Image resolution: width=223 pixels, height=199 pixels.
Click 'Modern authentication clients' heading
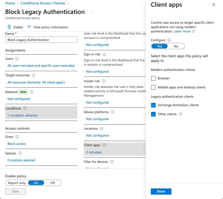tap(173, 70)
